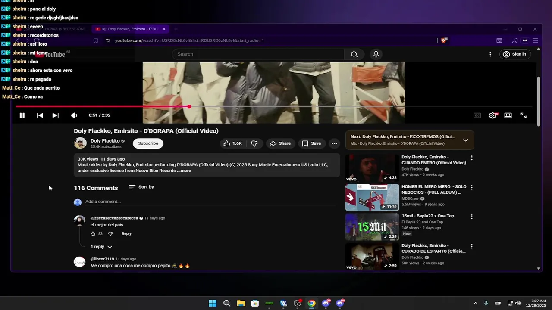The image size is (552, 310).
Task: Open OBS Studio from the taskbar
Action: tap(298, 303)
